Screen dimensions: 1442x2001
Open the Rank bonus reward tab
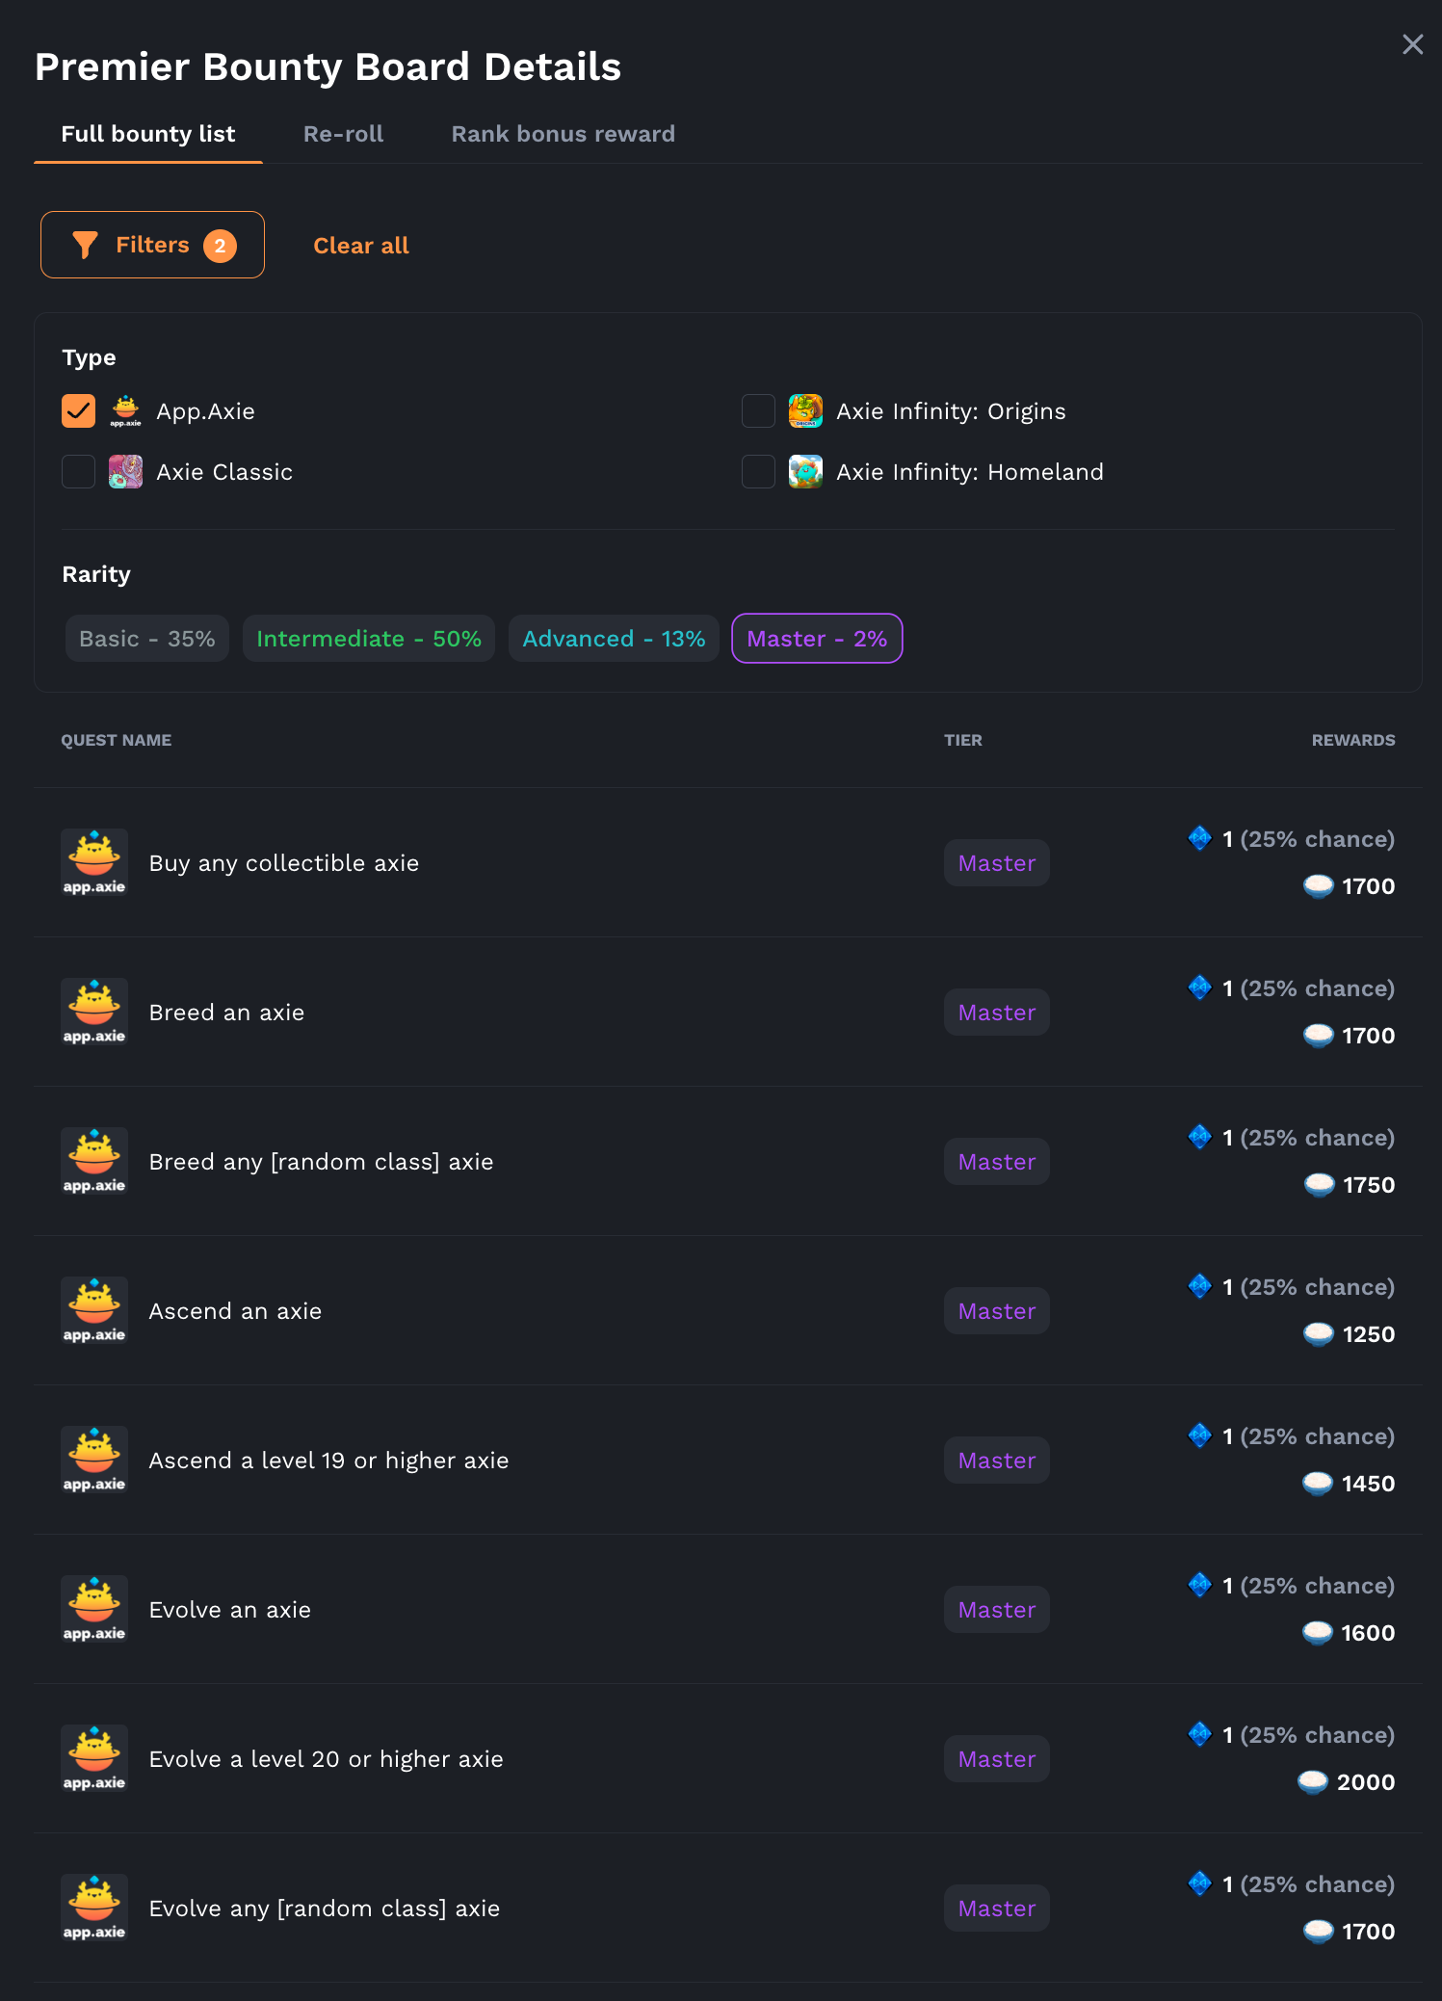tap(563, 133)
